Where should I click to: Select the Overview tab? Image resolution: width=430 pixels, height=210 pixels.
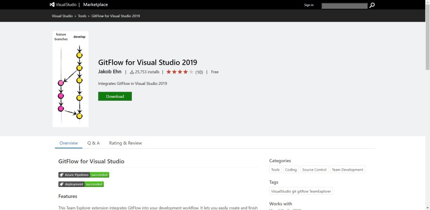click(68, 143)
